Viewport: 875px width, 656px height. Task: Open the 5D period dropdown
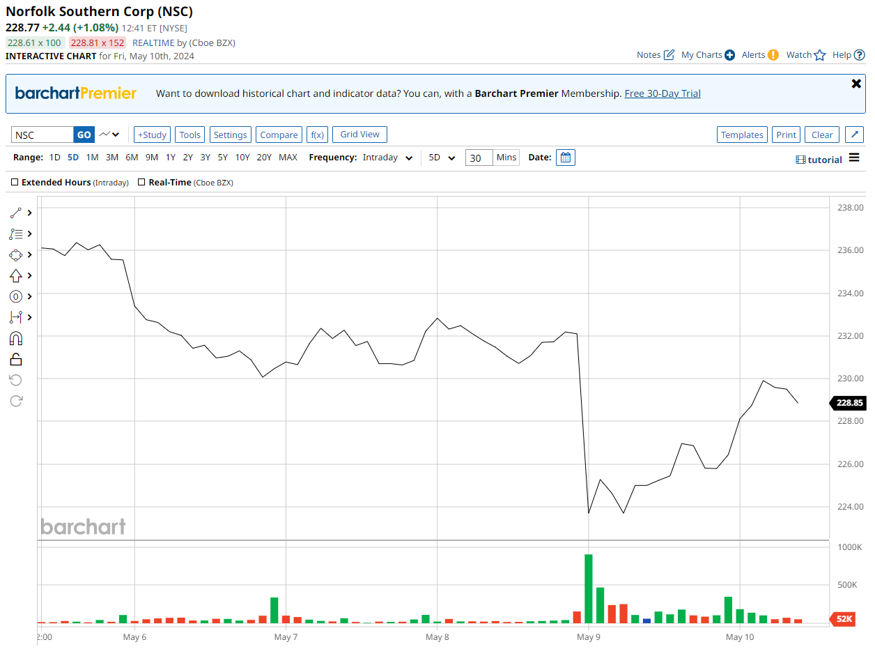coord(442,158)
